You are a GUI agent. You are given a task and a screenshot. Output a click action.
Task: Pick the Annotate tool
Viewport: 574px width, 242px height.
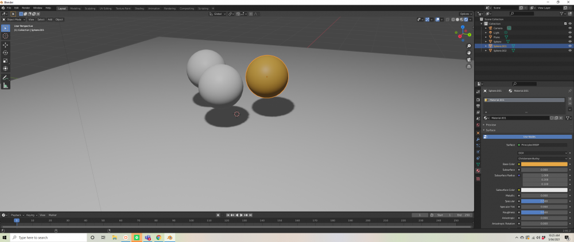(6, 77)
